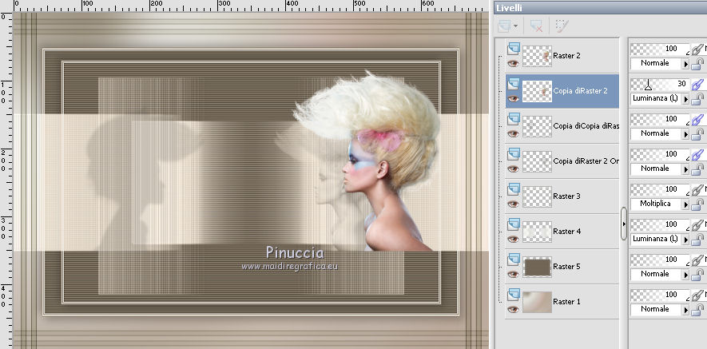Click the layer type icon of Raster 2
Screen dimensions: 707x349
point(513,48)
